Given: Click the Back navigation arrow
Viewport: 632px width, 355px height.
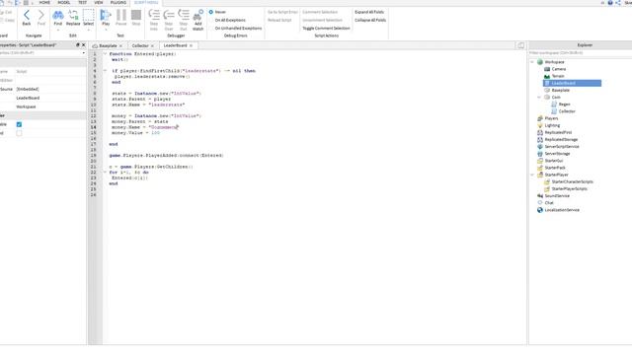Looking at the screenshot, I should tap(27, 17).
